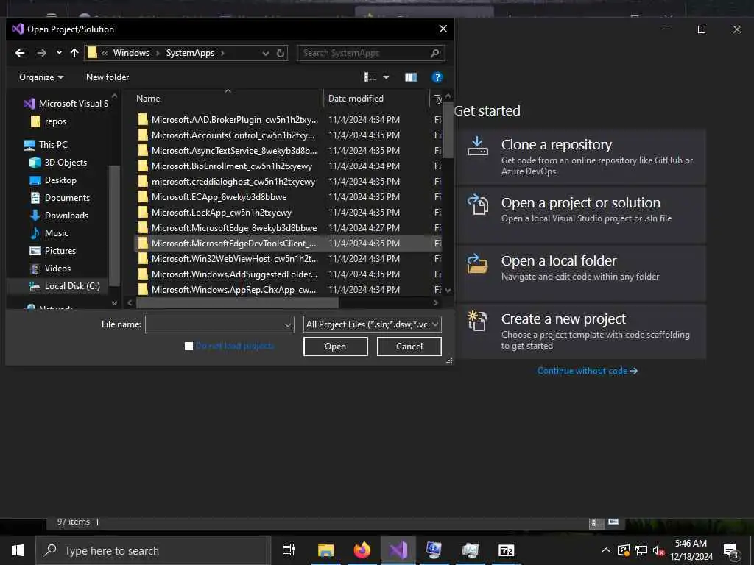Click the Open button
This screenshot has width=754, height=565.
click(x=335, y=347)
